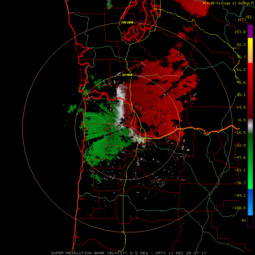
Task: Pick the purple segment of the velocity scale
Action: click(x=250, y=32)
